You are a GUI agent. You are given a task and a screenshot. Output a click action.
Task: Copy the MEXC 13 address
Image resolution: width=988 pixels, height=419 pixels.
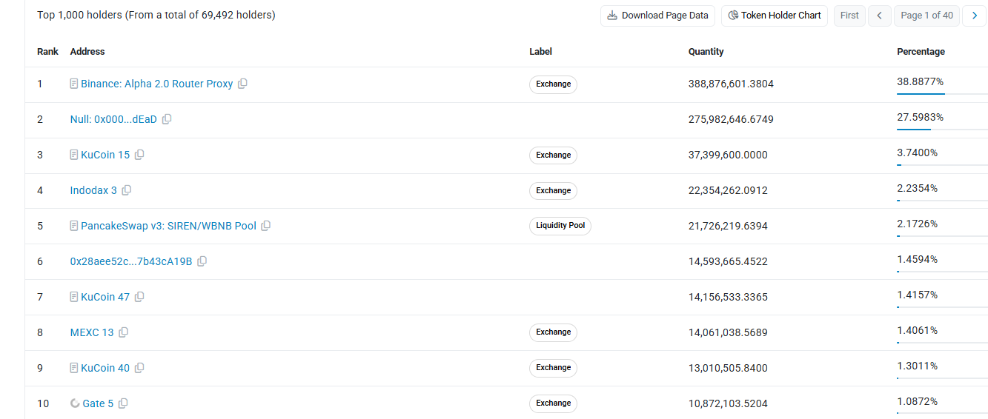point(124,332)
